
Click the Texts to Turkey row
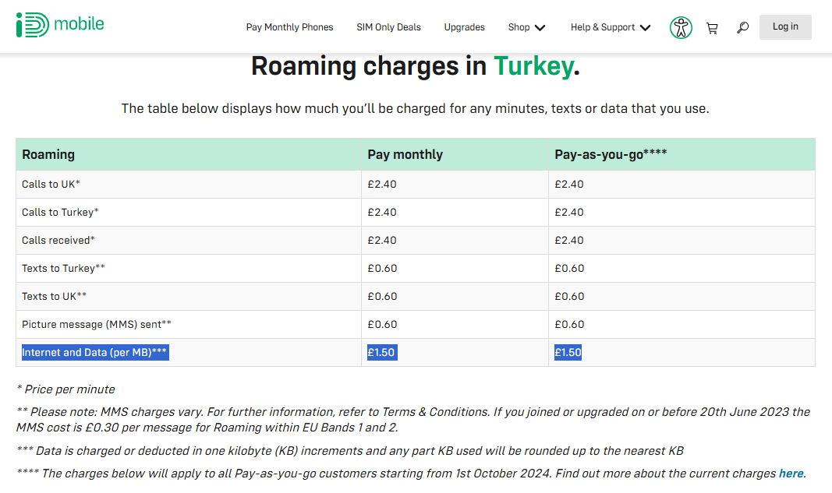pos(416,268)
